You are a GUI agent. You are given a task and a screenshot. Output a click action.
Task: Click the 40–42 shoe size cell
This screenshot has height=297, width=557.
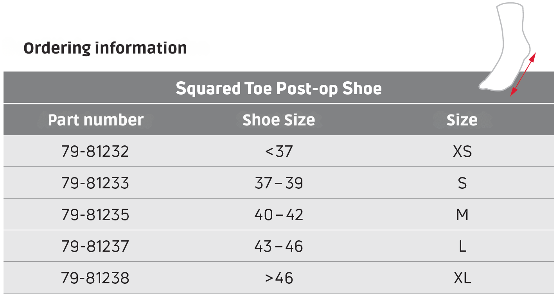click(x=278, y=215)
